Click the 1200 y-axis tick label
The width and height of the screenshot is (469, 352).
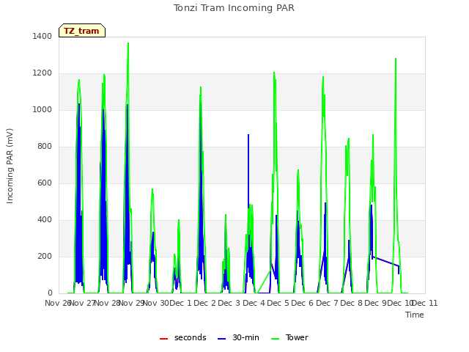[x=43, y=73]
